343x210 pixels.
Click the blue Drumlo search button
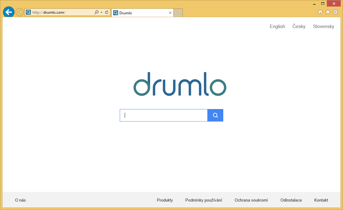pyautogui.click(x=215, y=115)
